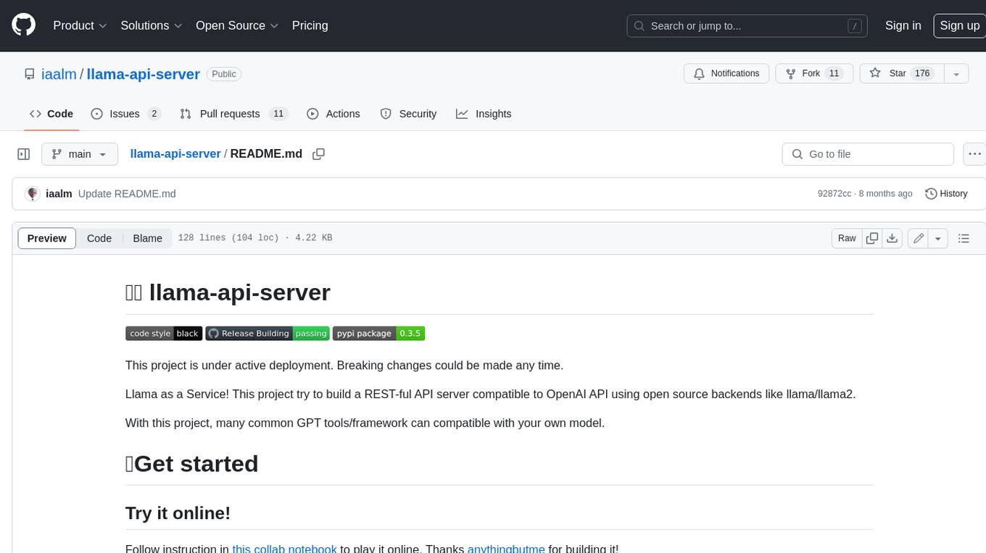Select the Preview view
The width and height of the screenshot is (986, 553).
pyautogui.click(x=47, y=238)
